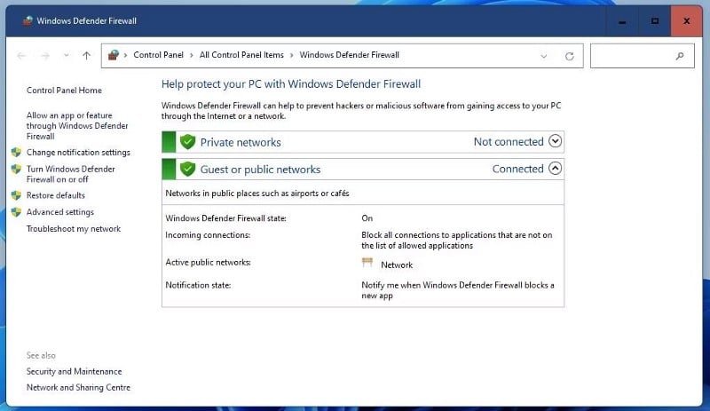Click Restore defaults link
Image resolution: width=710 pixels, height=411 pixels.
tap(56, 195)
